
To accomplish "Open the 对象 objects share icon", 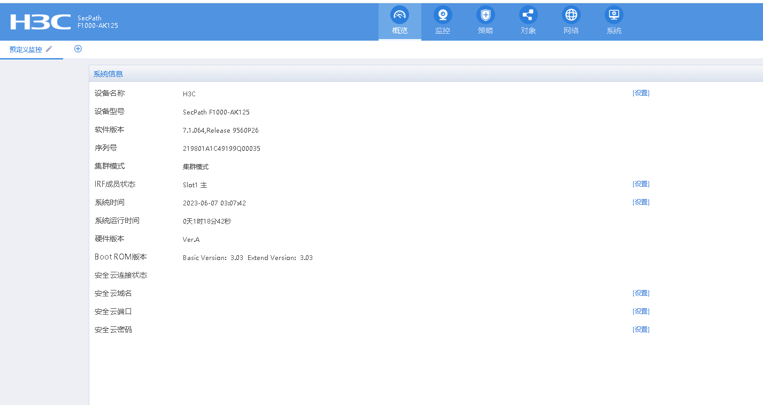I will click(x=528, y=15).
